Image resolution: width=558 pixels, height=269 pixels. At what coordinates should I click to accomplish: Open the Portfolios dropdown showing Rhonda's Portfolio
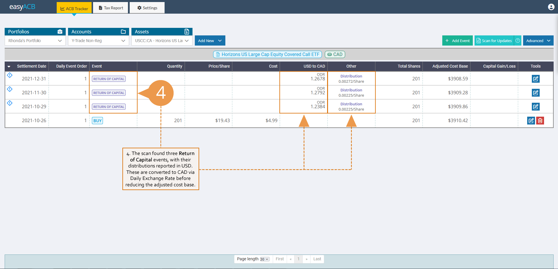point(35,41)
